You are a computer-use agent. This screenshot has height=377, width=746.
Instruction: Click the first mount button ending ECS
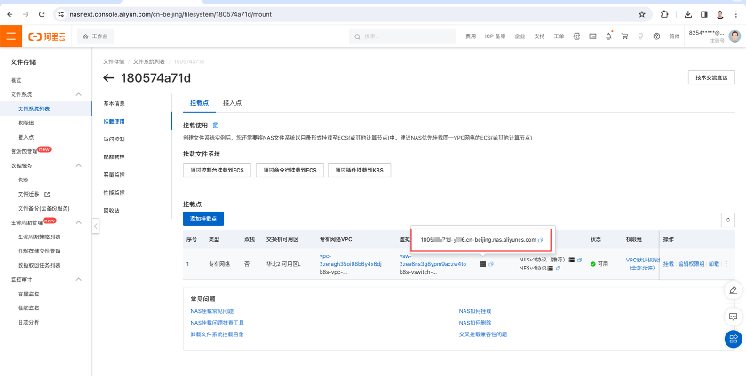point(217,170)
